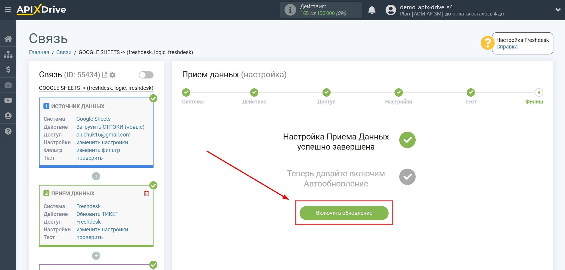The width and height of the screenshot is (565, 270).
Task: Open the Home sidebar icon
Action: pos(8,39)
